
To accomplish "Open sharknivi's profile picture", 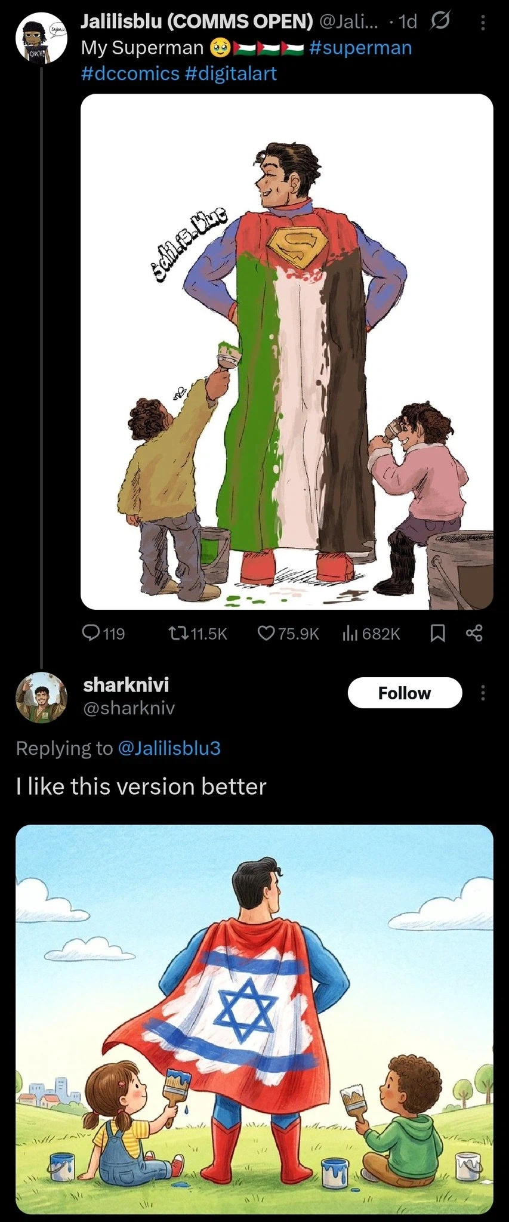I will pos(41,697).
